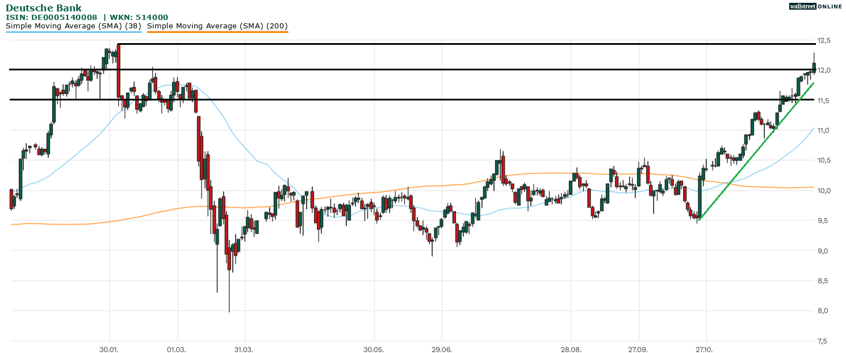Select the 31.03. date marker
The width and height of the screenshot is (846, 353).
tap(244, 348)
